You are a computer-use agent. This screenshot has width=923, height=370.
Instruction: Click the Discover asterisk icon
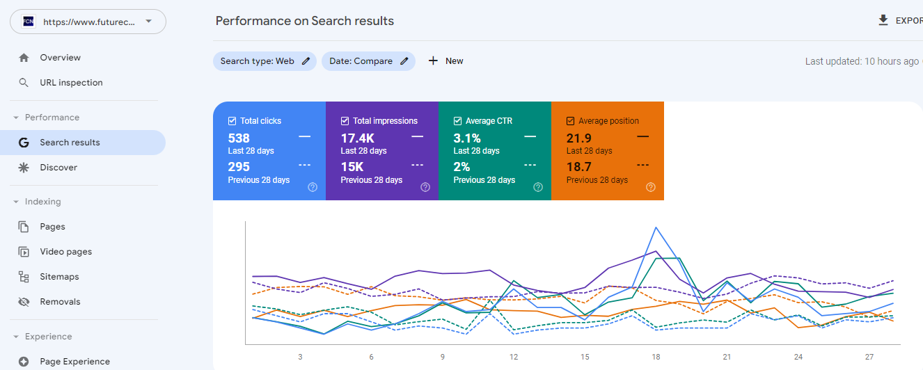pos(24,168)
